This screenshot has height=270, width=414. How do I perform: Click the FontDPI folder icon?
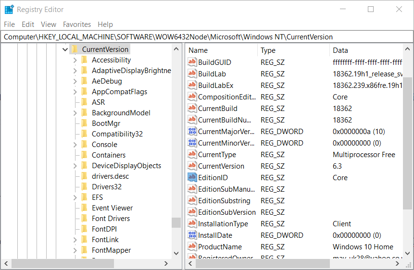(x=85, y=229)
